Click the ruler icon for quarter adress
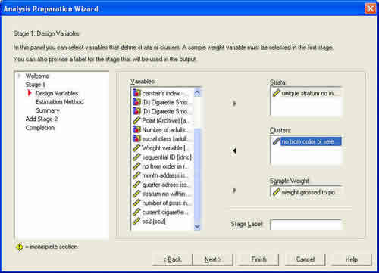This screenshot has height=273, width=379. click(x=136, y=185)
